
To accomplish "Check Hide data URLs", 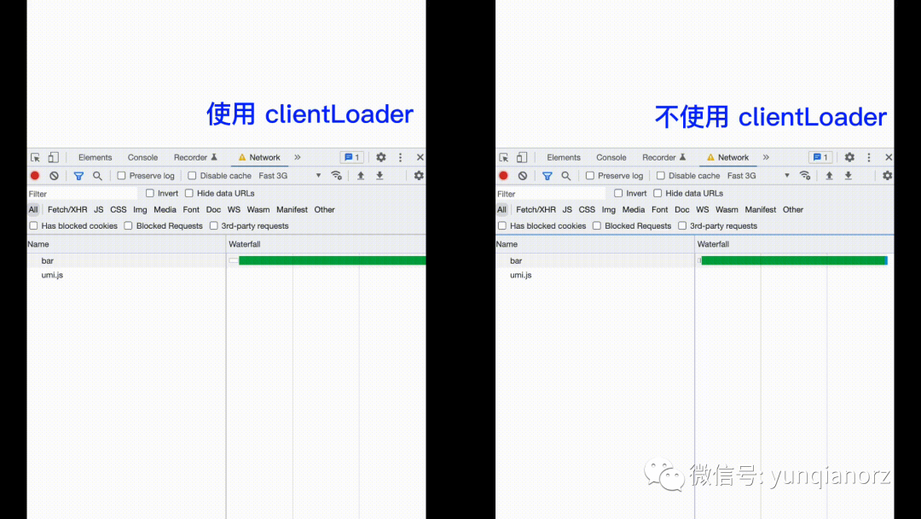I will (x=189, y=193).
